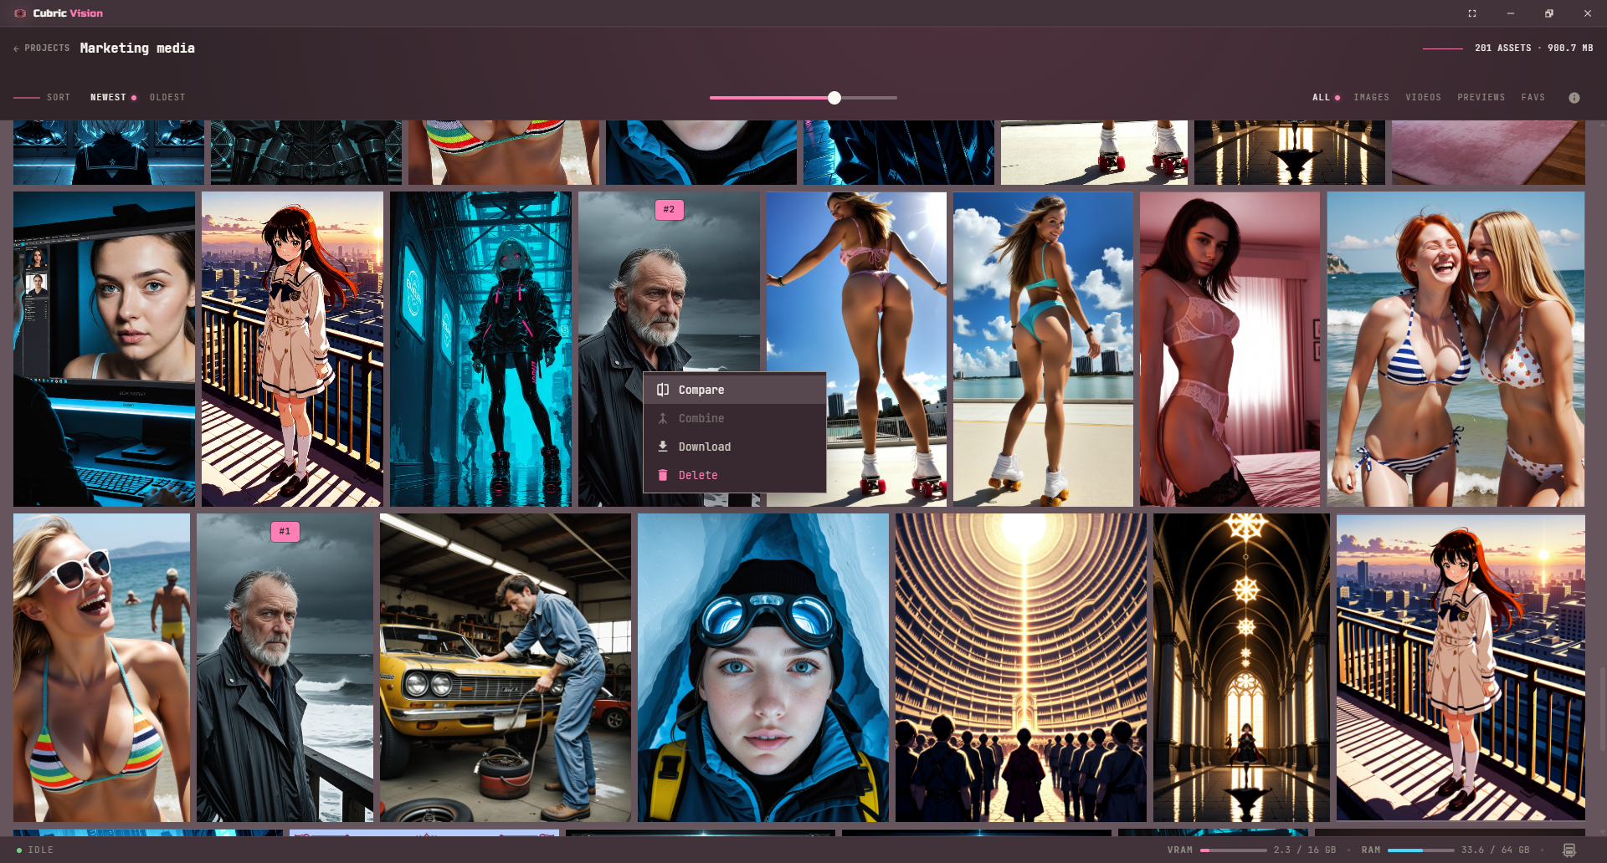Click the RAM usage bar
This screenshot has height=863, width=1607.
(1421, 850)
